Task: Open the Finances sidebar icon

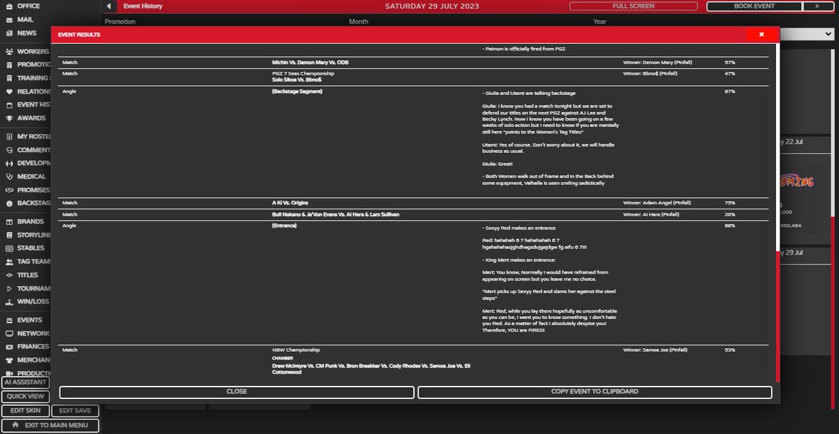Action: [x=10, y=347]
